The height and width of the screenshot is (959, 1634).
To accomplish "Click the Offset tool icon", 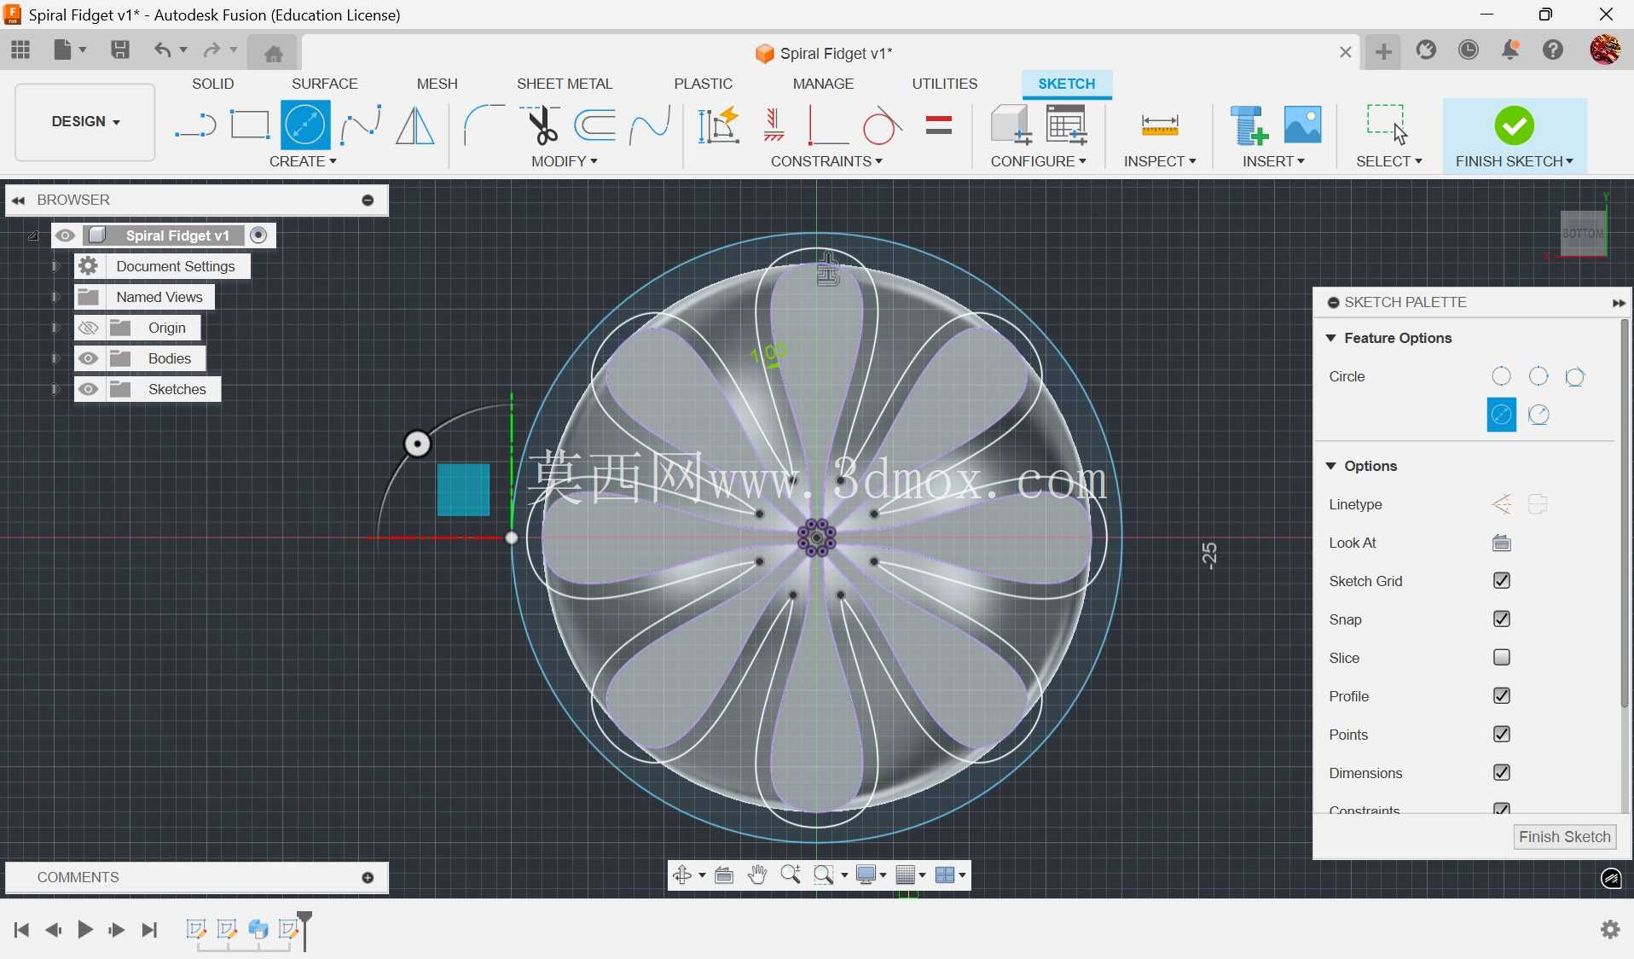I will [595, 125].
